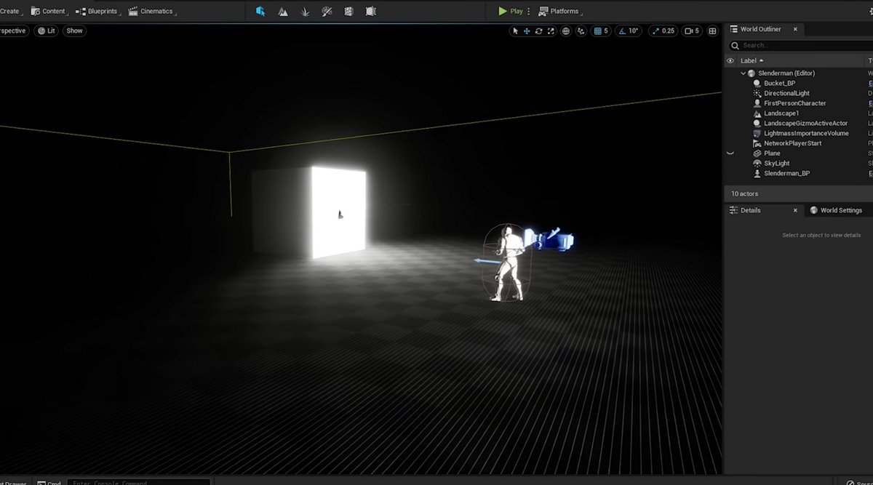Sort outliner by Label column header
Viewport: 873px width, 485px height.
click(x=752, y=60)
